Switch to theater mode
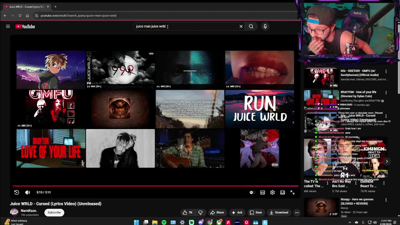400x225 pixels. [282, 192]
